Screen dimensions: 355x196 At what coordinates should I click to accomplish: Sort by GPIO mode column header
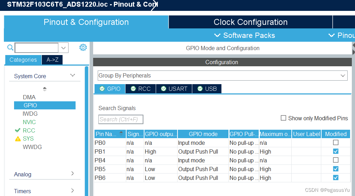(x=203, y=134)
